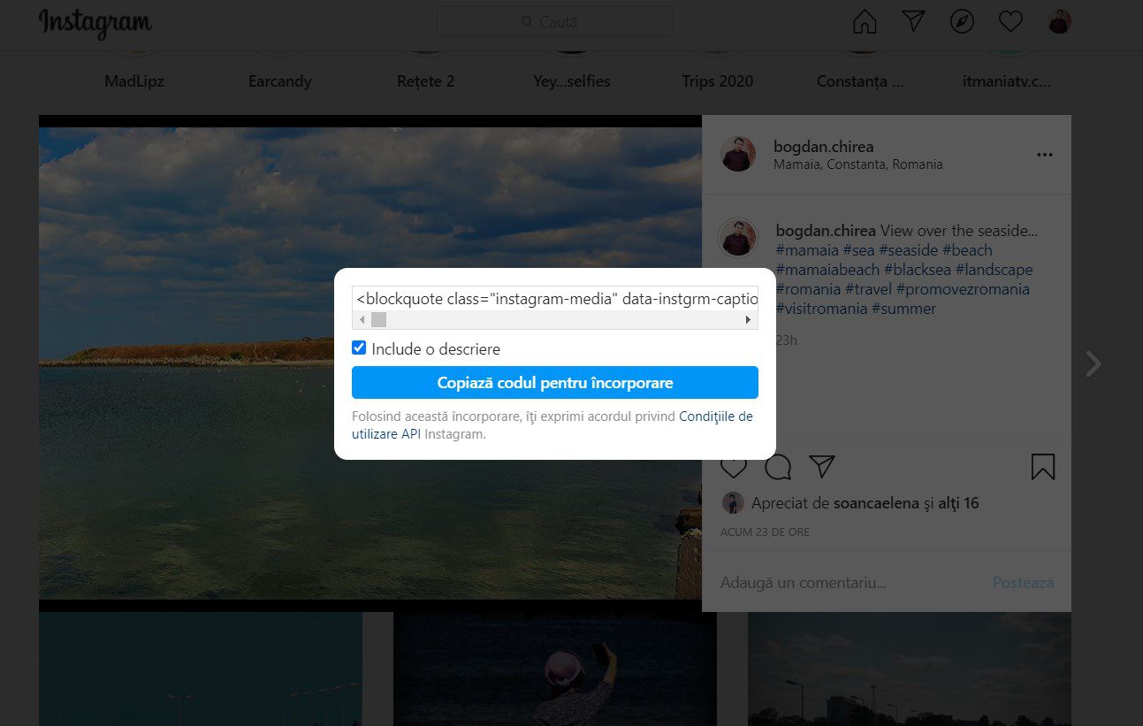The height and width of the screenshot is (726, 1143).
Task: Open location Mamaia, Constanta, Romania
Action: [x=857, y=164]
